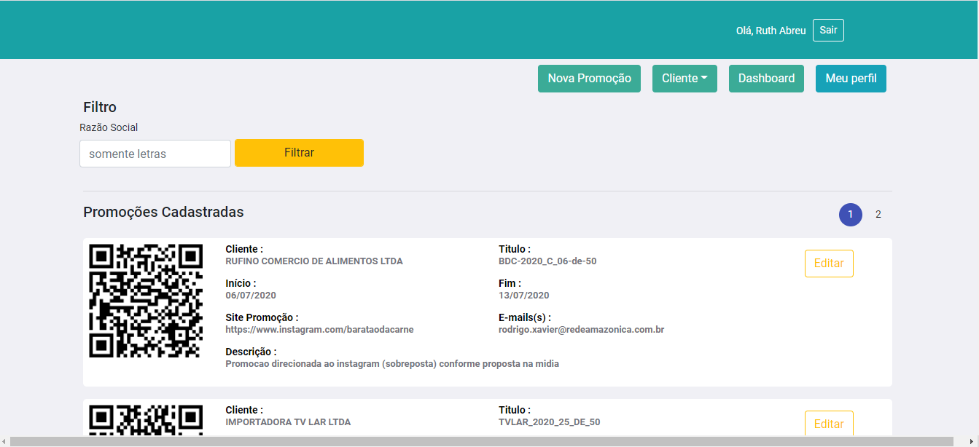Go to the Dashboard
The width and height of the screenshot is (979, 447).
(766, 79)
